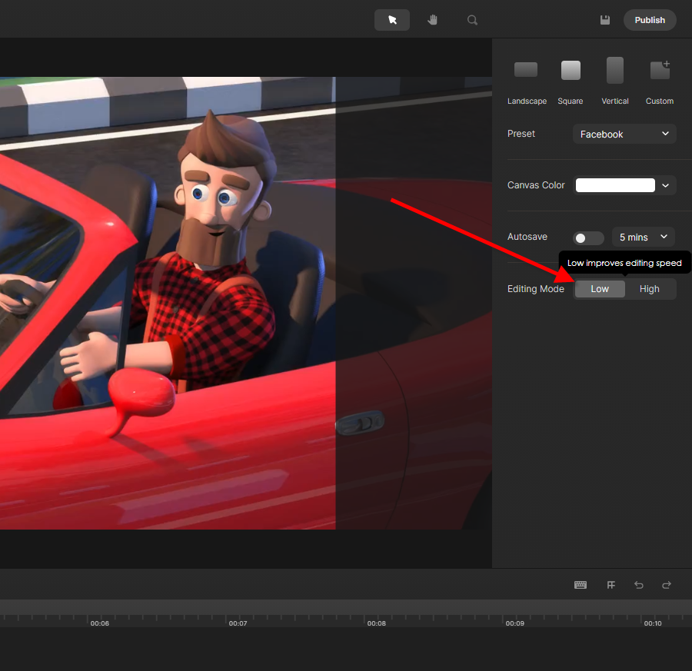Choose the Landscape canvas shape icon
The height and width of the screenshot is (671, 692).
526,70
